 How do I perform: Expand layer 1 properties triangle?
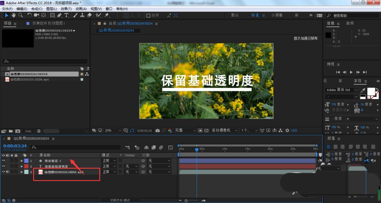tap(21, 161)
